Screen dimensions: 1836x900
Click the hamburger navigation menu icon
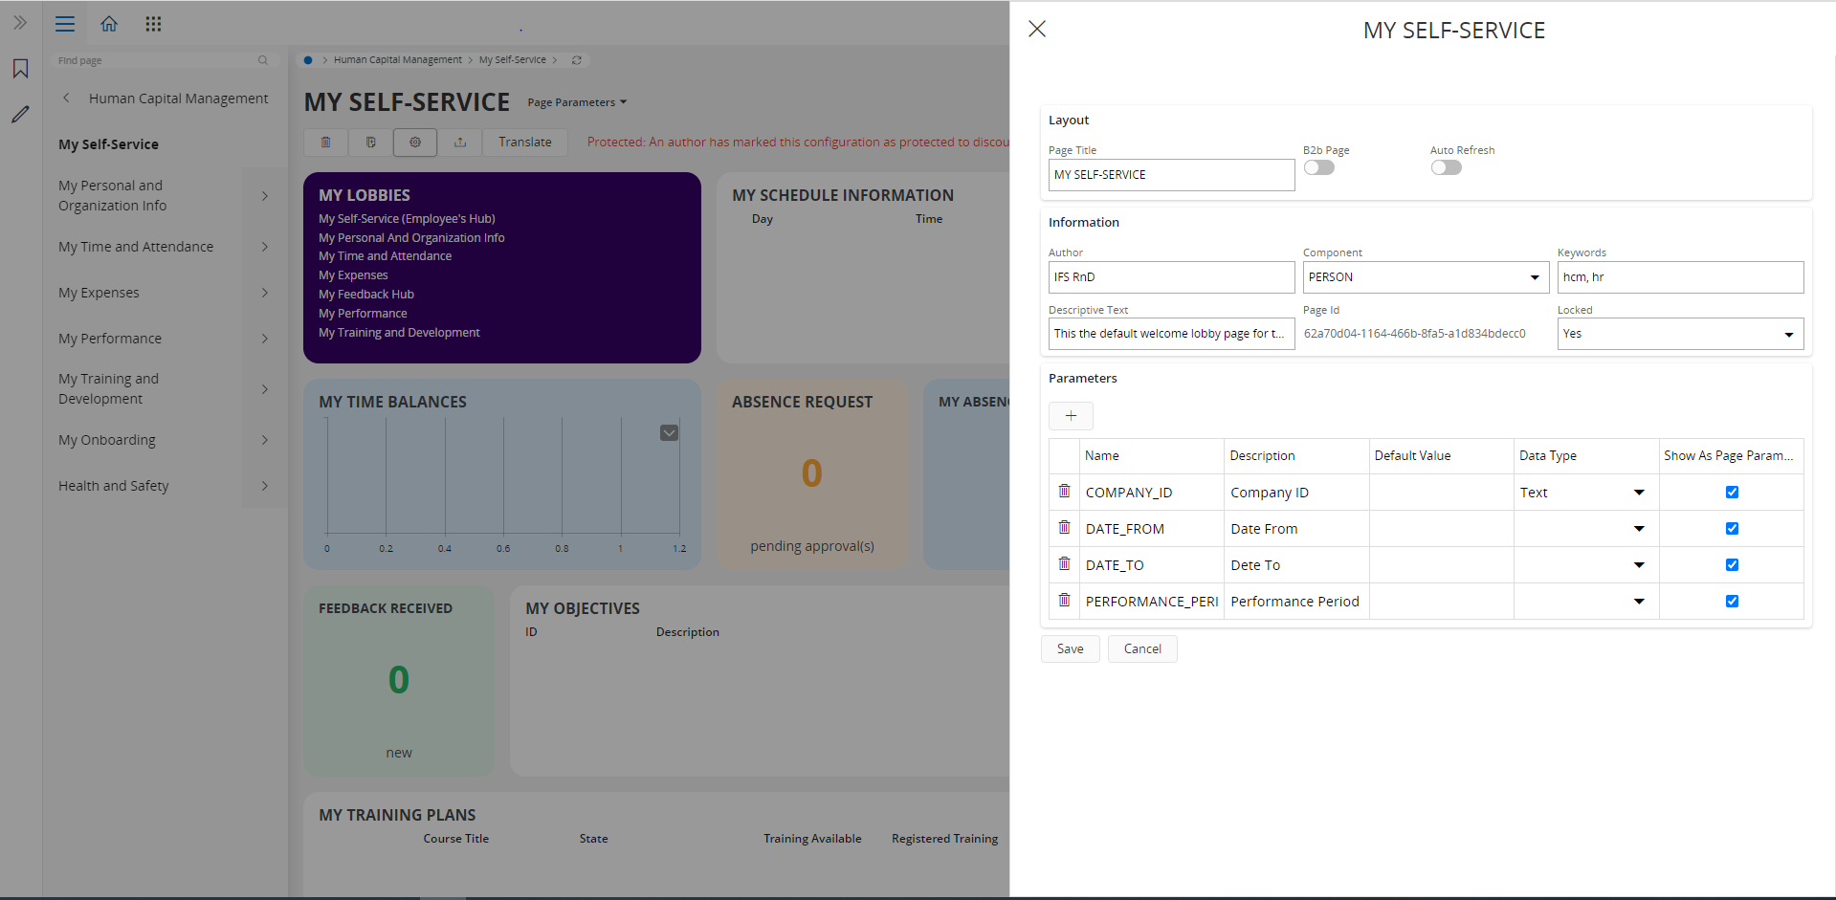click(65, 24)
